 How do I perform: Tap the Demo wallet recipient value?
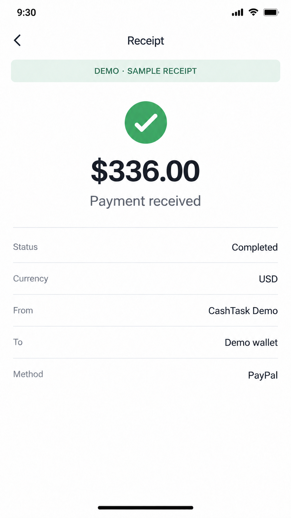pos(251,343)
